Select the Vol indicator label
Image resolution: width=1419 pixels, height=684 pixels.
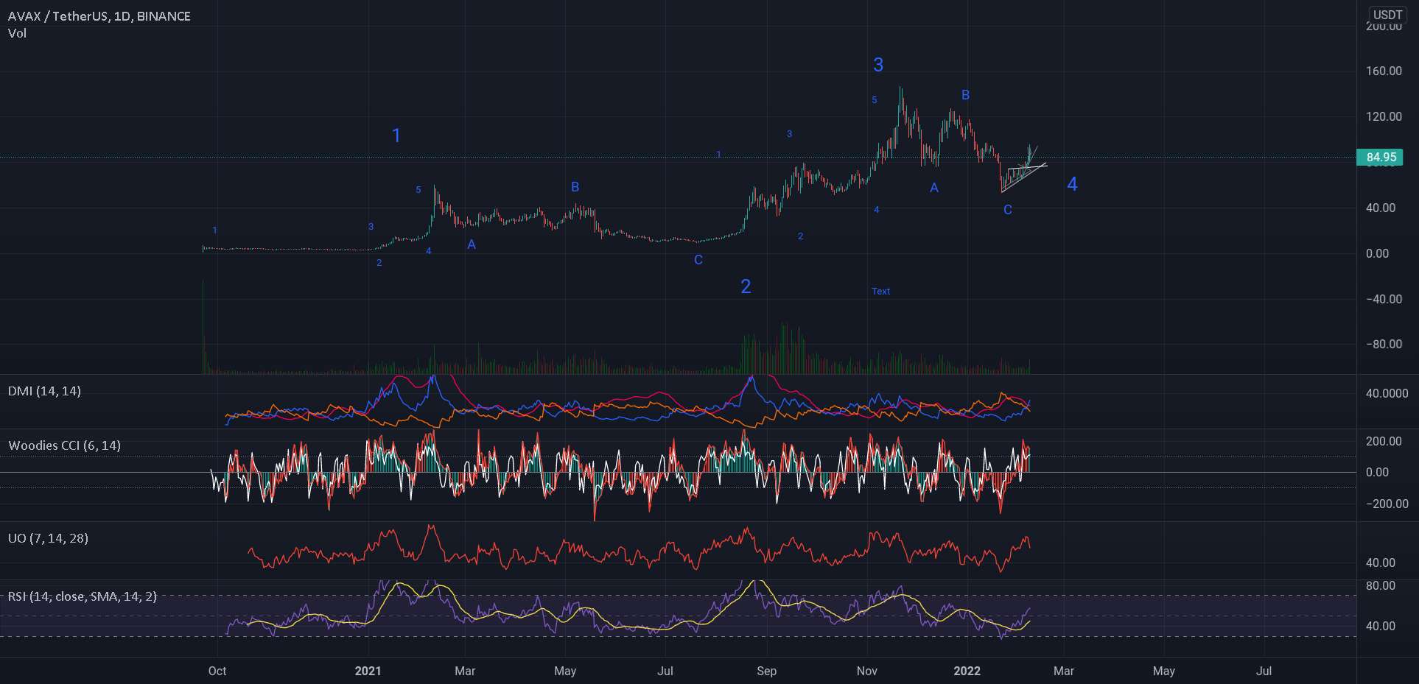click(x=17, y=33)
